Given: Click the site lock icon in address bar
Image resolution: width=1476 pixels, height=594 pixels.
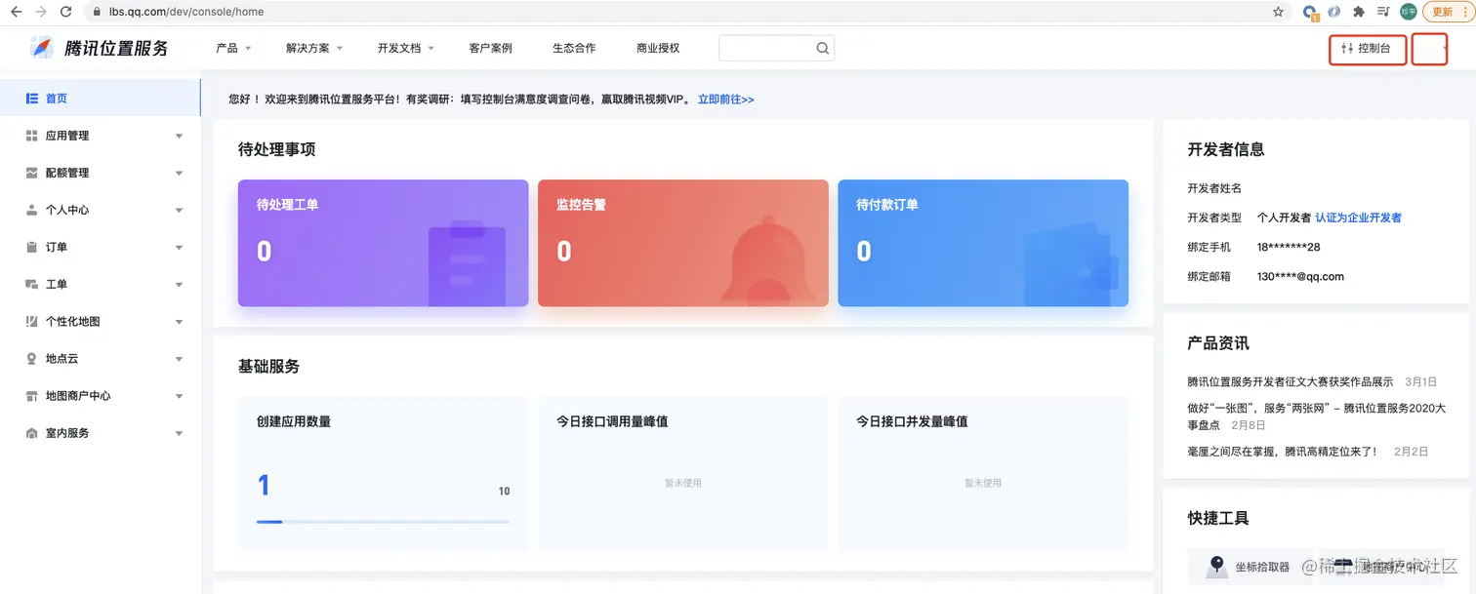Looking at the screenshot, I should coord(97,12).
